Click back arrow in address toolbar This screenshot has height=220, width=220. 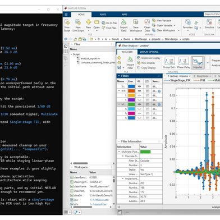[x=66, y=39]
